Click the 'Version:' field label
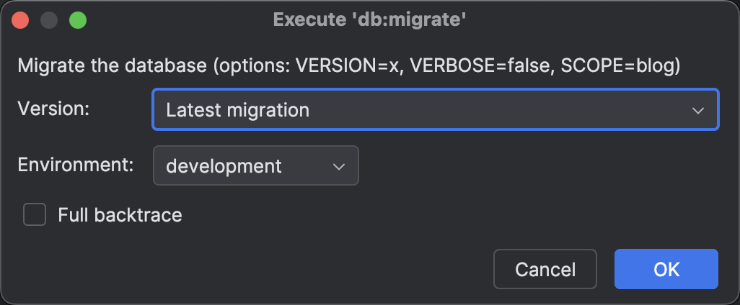This screenshot has width=740, height=305. (x=53, y=109)
